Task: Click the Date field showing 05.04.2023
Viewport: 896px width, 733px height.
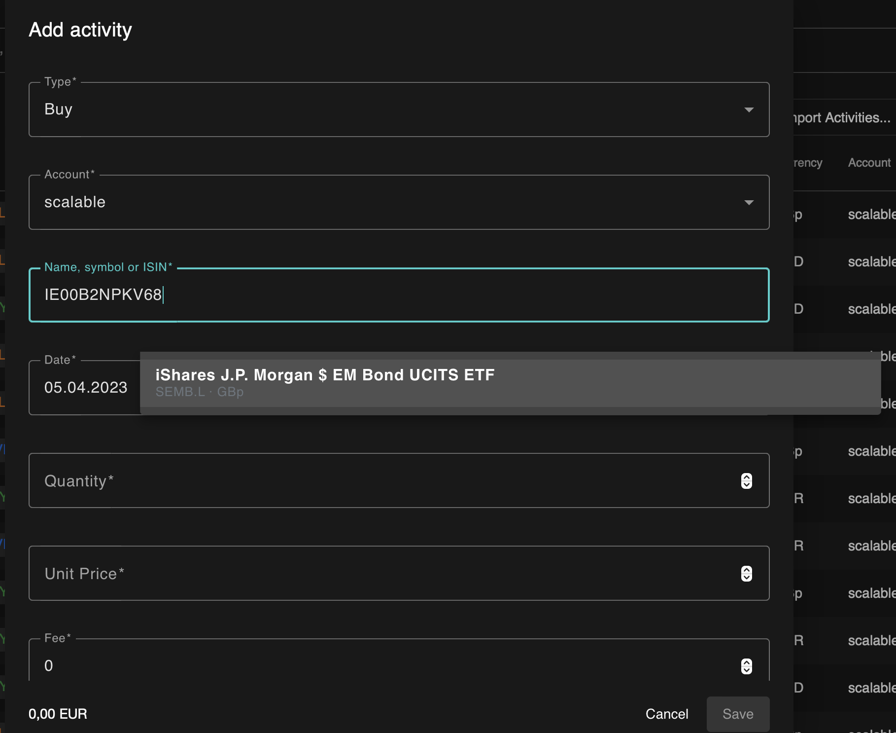Action: 86,387
